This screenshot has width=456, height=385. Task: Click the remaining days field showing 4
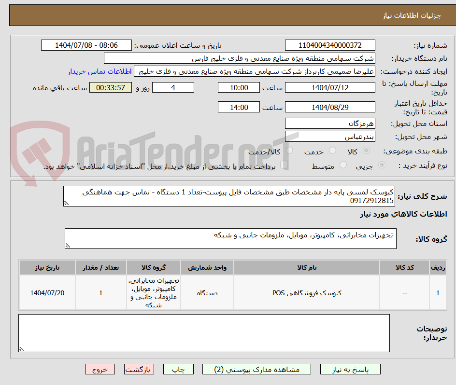tap(173, 87)
